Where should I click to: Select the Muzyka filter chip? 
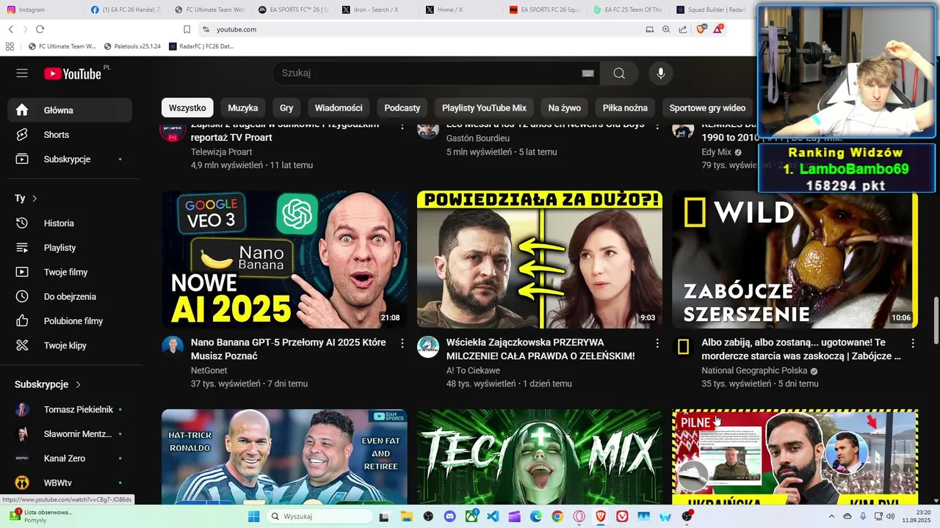pyautogui.click(x=243, y=108)
